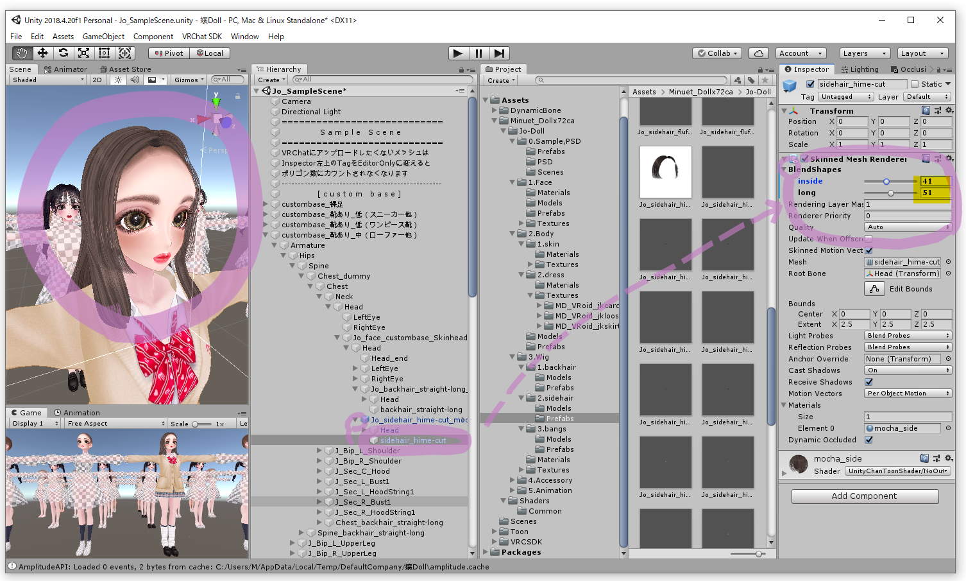
Task: Open mocha_side material gear menu
Action: pos(949,458)
